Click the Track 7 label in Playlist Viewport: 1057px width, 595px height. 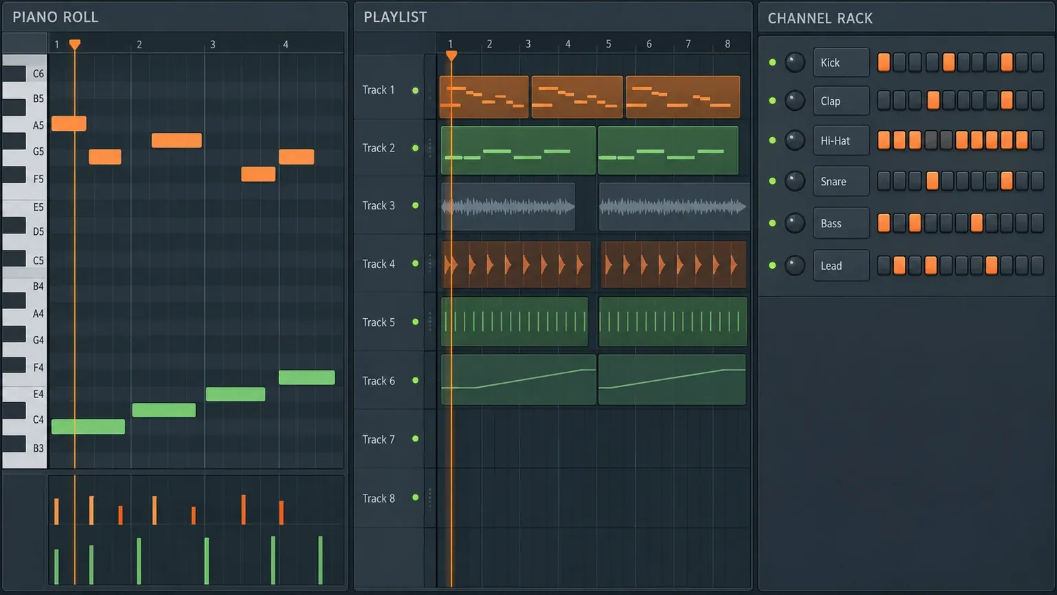coord(378,439)
